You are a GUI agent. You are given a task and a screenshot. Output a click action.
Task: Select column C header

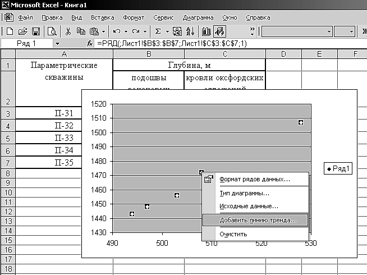[225, 54]
